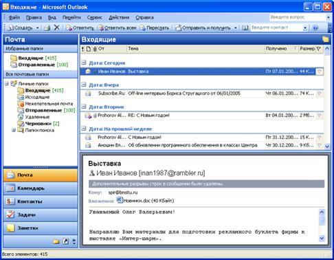This screenshot has width=334, height=260.
Task: Sort messages by От column
Action: (112, 49)
